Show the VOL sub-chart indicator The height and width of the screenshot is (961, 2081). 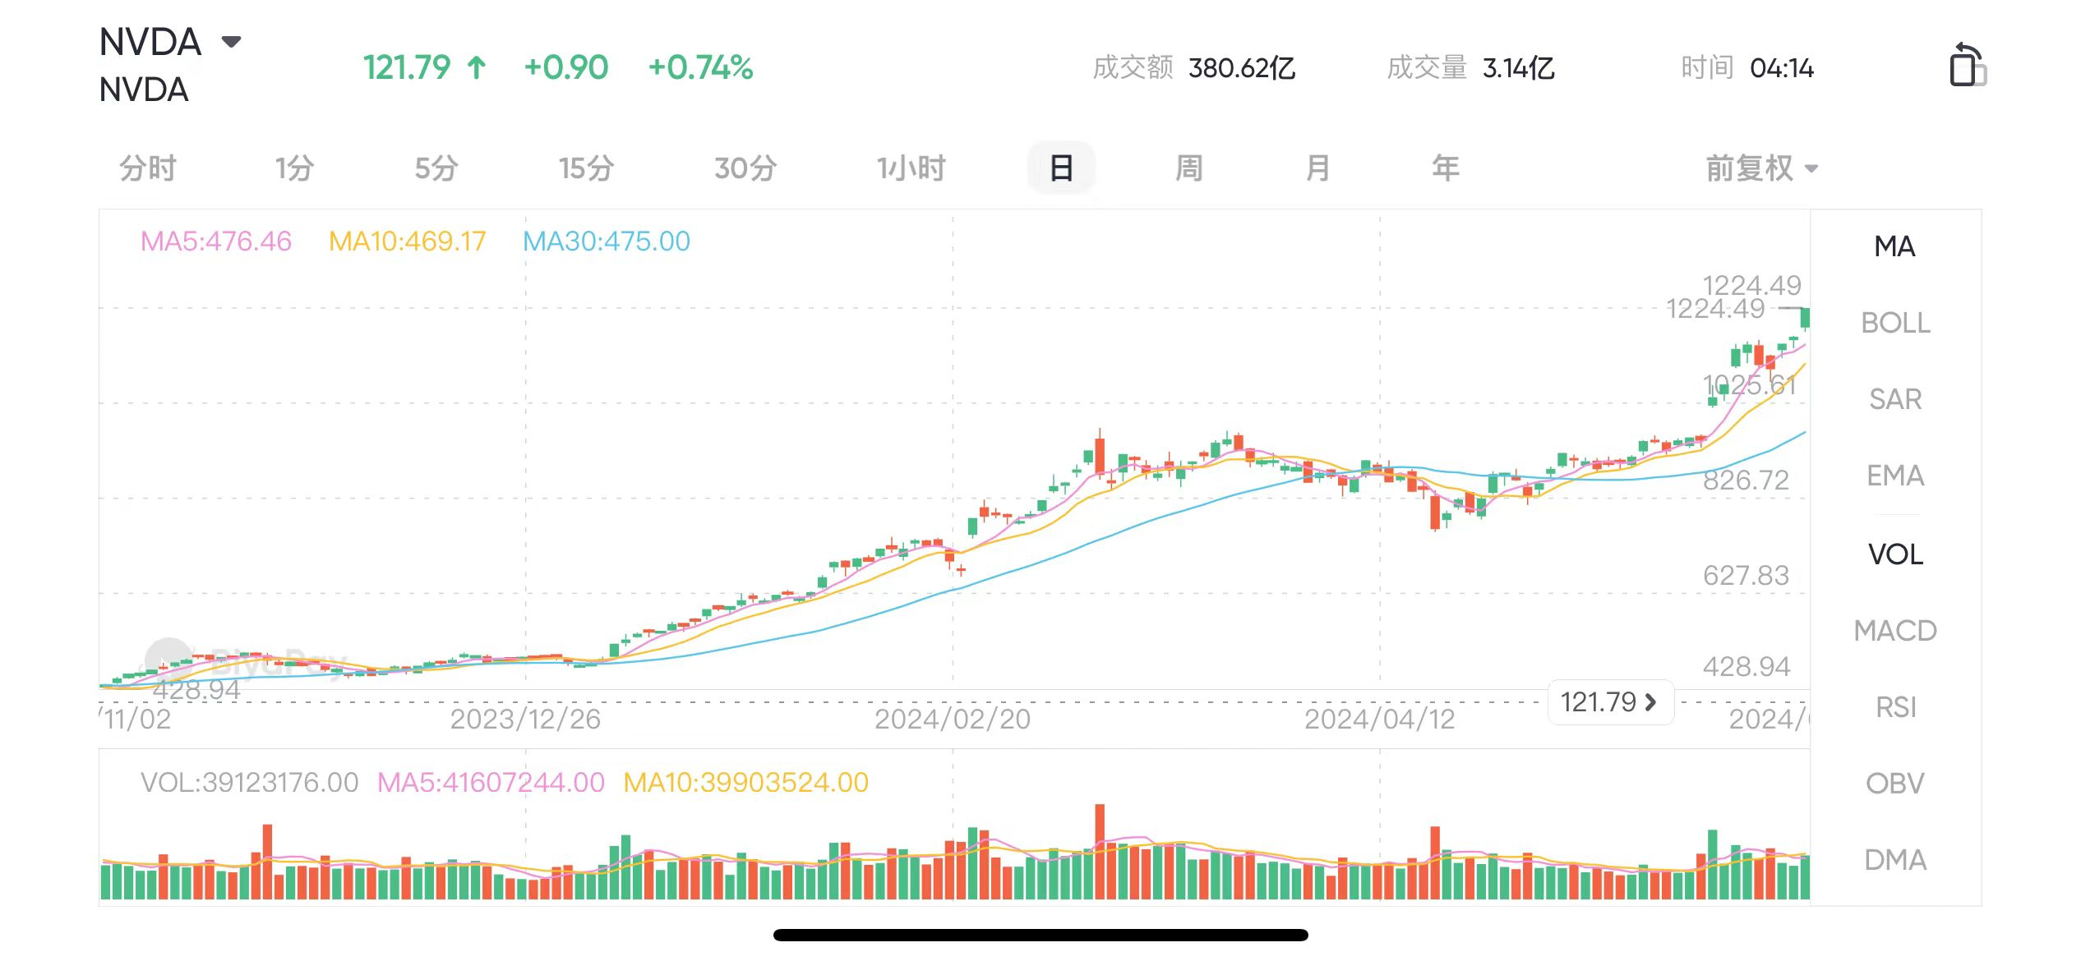click(1895, 554)
